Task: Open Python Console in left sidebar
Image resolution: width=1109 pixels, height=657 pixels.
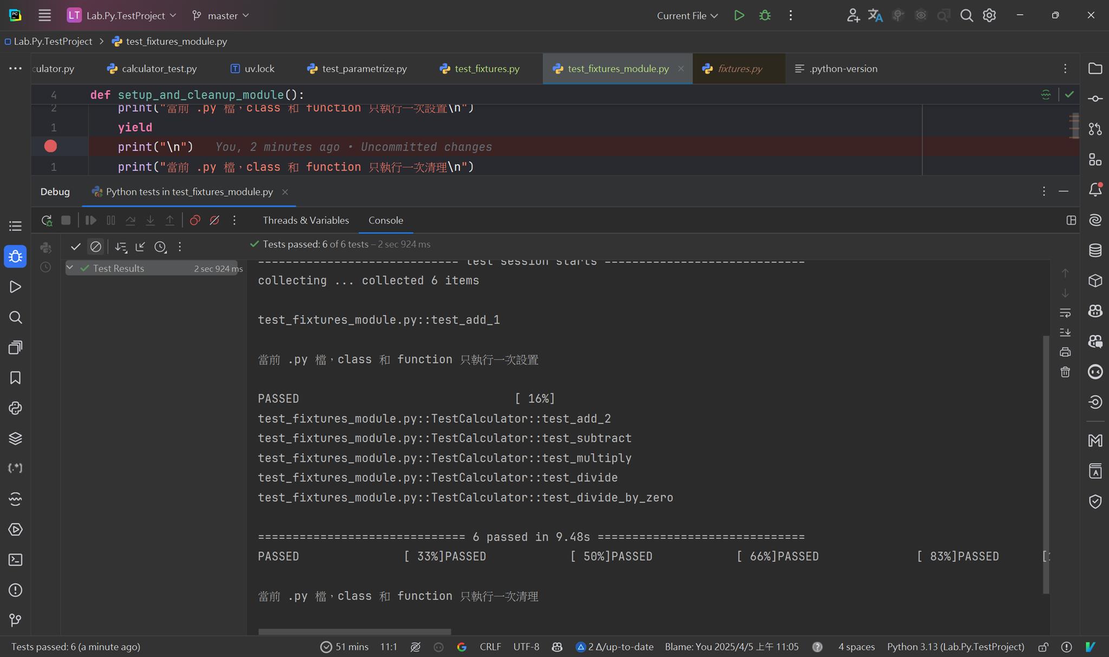Action: click(15, 408)
